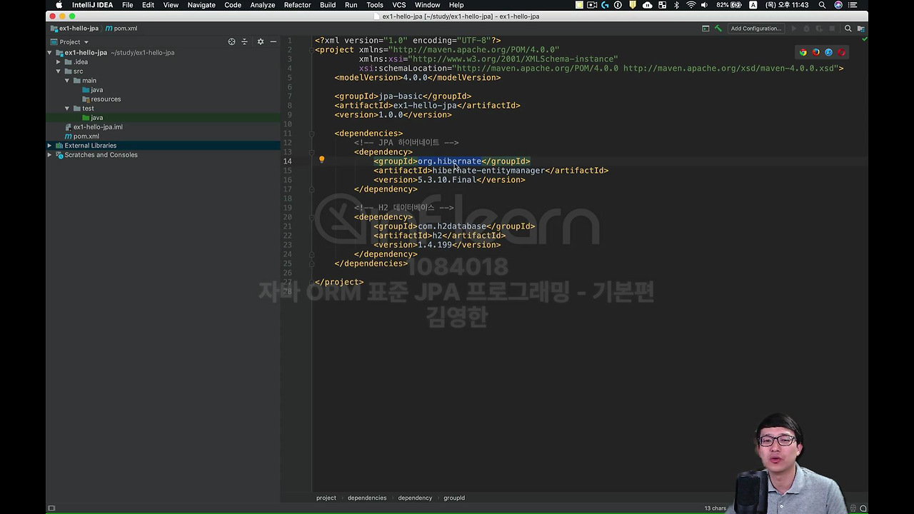Open the VCS menu
The height and width of the screenshot is (514, 914).
coord(399,5)
